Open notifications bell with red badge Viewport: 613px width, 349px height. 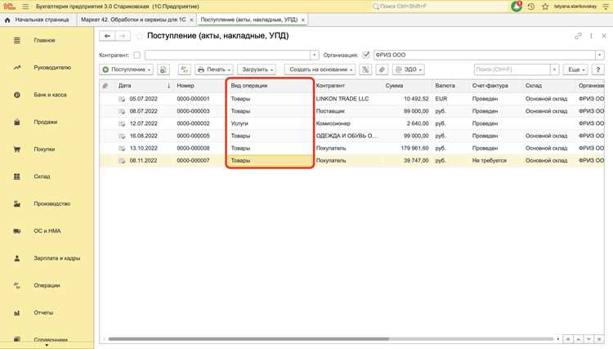click(517, 7)
